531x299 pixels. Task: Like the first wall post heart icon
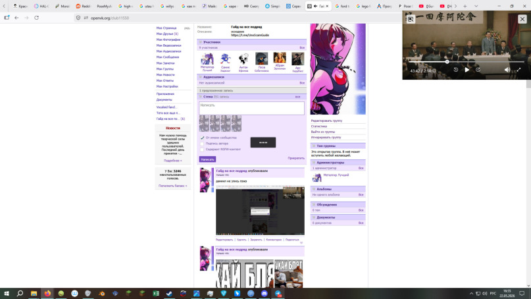pyautogui.click(x=301, y=243)
